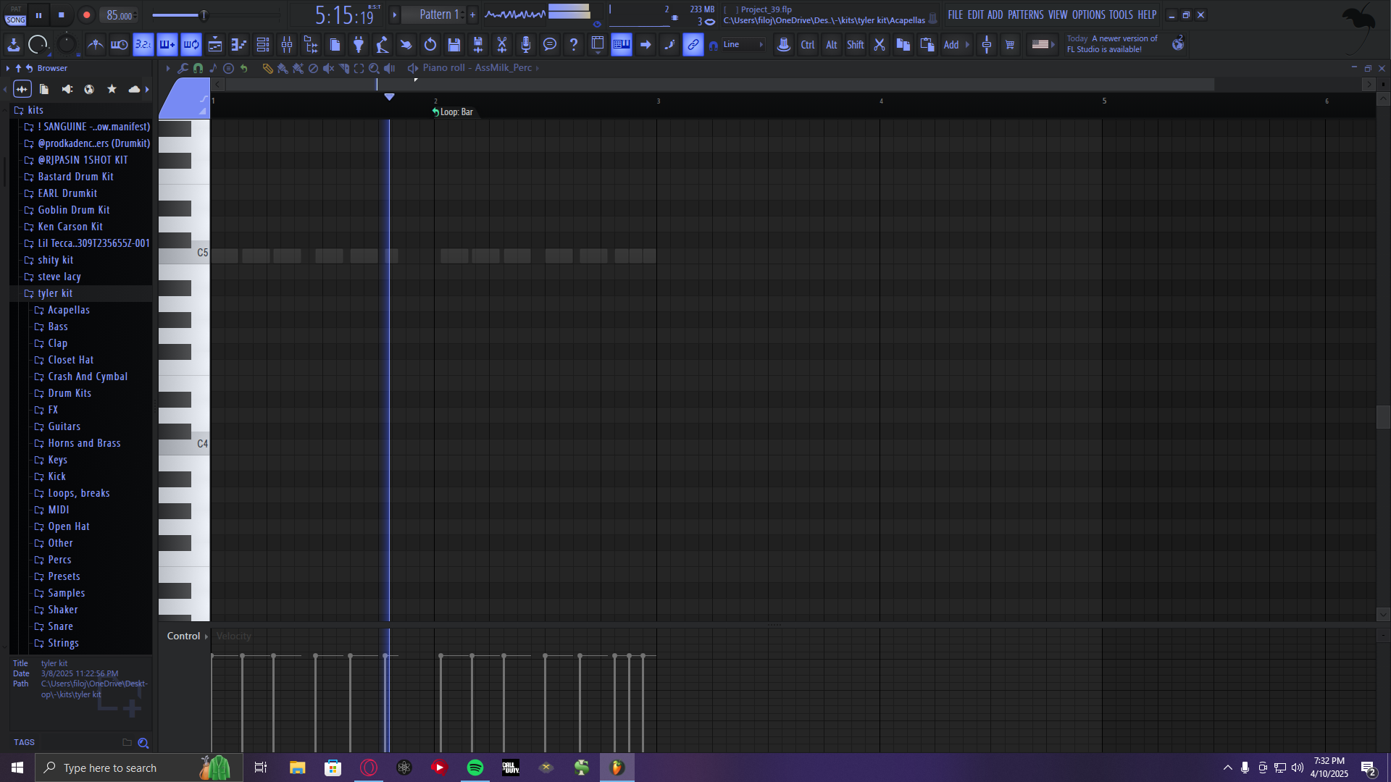The width and height of the screenshot is (1391, 782).
Task: Click the save project icon
Action: (x=454, y=45)
